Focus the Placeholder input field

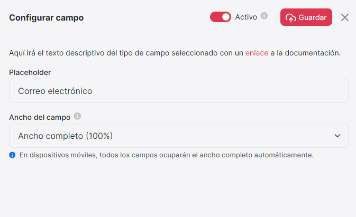coord(179,91)
